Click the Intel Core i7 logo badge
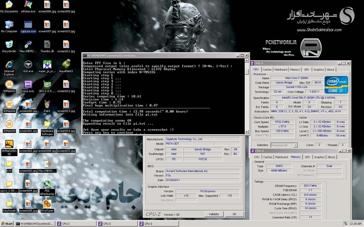Image resolution: width=364 pixels, height=227 pixels. [x=336, y=85]
